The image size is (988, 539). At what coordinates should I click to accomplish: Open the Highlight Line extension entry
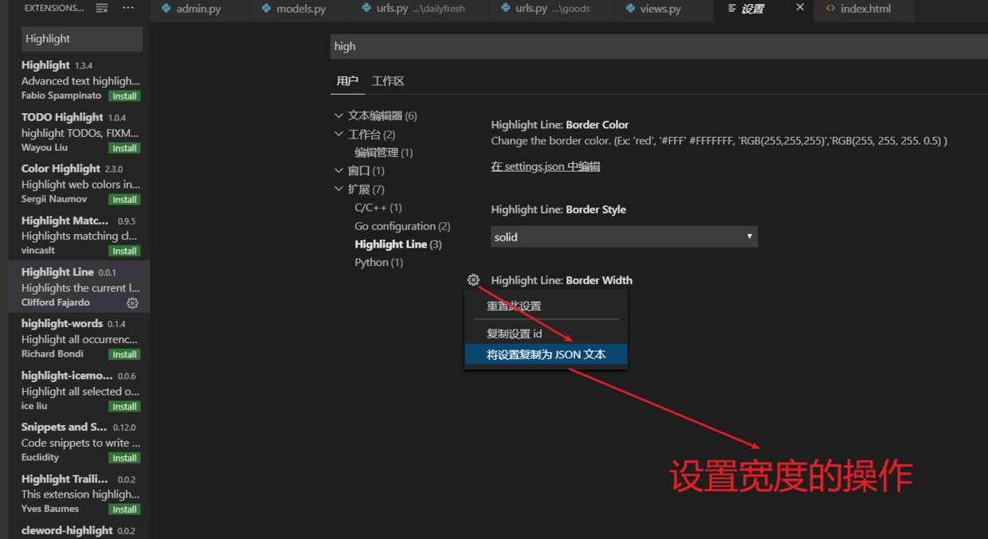click(80, 287)
